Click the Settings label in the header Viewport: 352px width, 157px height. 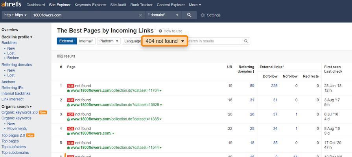214,15
